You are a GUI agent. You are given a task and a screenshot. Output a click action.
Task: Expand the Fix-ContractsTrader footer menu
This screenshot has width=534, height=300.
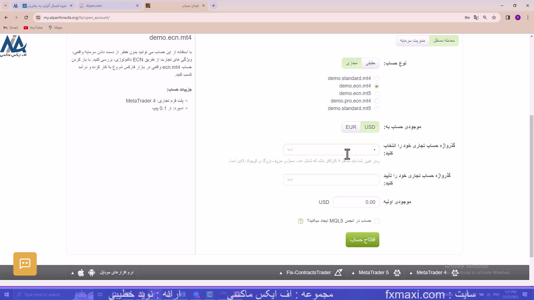[308, 273]
